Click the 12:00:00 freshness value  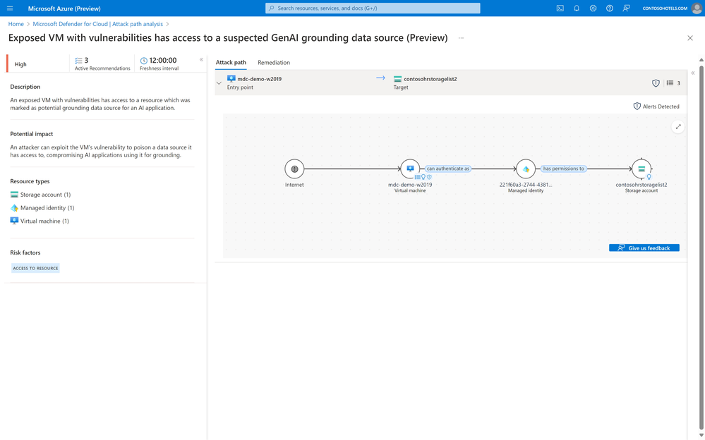[x=163, y=60]
